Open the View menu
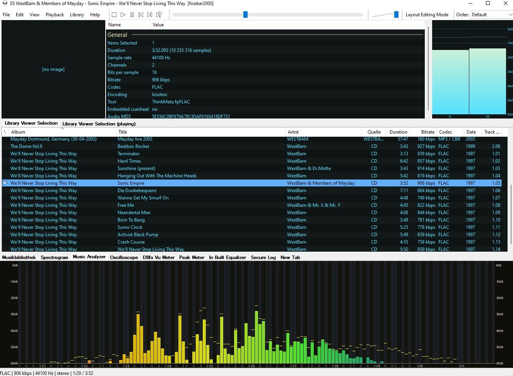The height and width of the screenshot is (376, 513). coord(34,15)
